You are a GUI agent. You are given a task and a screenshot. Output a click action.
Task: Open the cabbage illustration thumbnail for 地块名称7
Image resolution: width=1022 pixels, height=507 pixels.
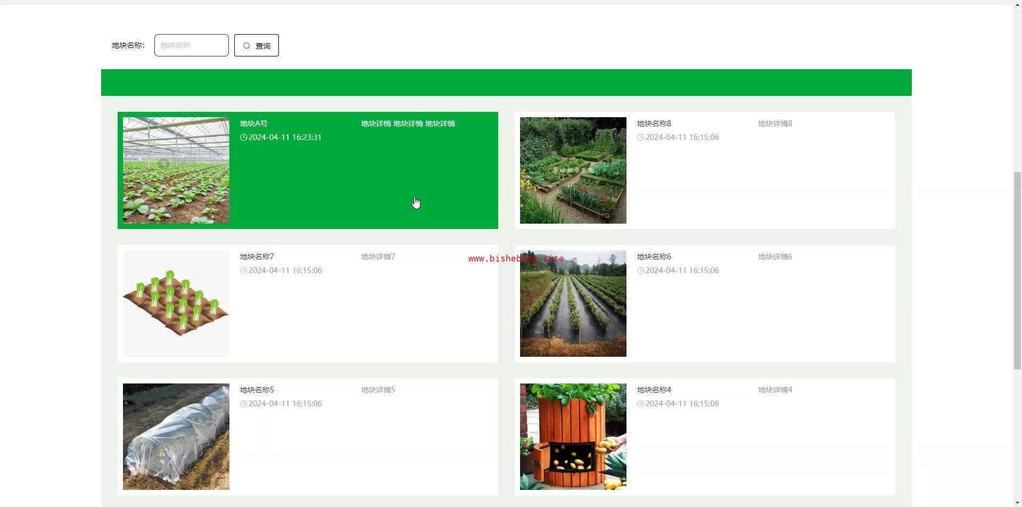click(x=176, y=304)
